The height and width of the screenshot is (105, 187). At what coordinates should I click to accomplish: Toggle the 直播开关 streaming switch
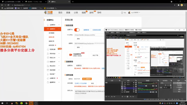click(77, 30)
